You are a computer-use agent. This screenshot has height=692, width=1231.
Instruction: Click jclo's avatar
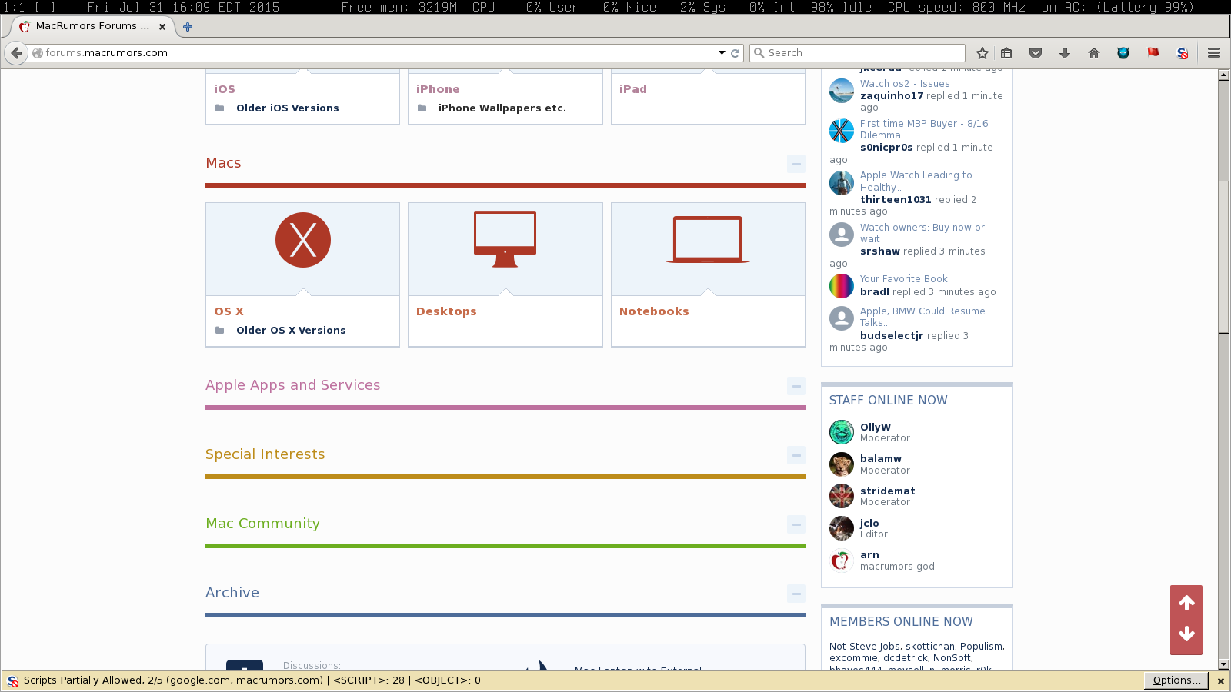tap(842, 528)
